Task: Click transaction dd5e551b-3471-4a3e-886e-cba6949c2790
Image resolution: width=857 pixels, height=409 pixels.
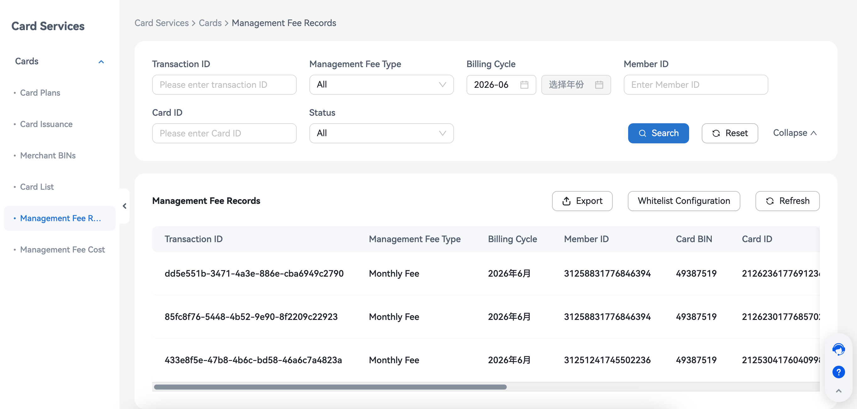Action: click(x=254, y=273)
